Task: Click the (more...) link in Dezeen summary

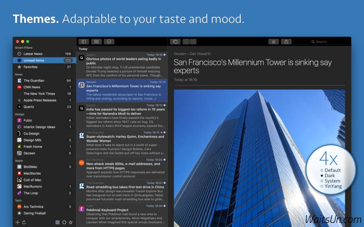Action: point(150,98)
